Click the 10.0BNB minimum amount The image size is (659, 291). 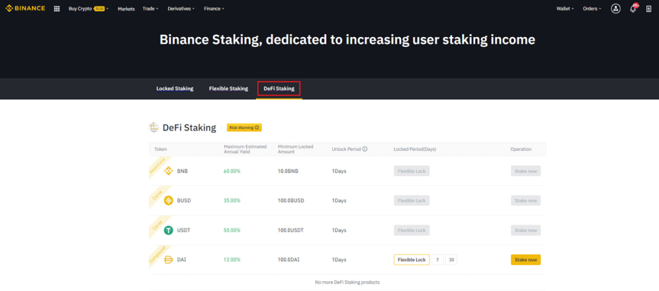tap(288, 171)
